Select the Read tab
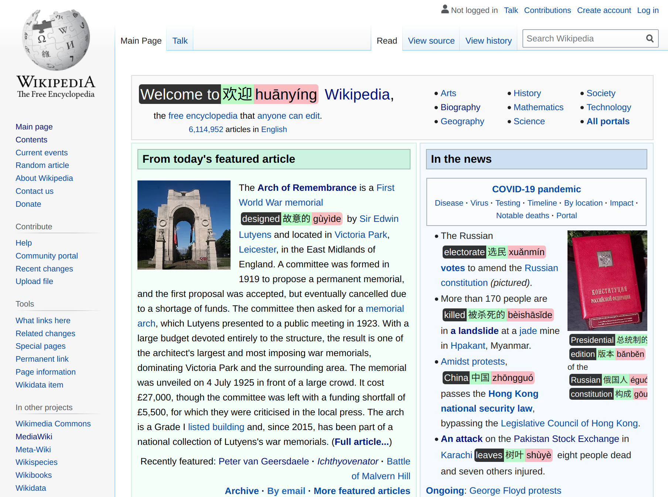 [387, 41]
